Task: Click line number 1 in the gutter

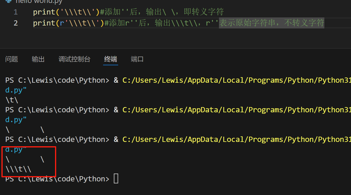Action: (x=15, y=12)
